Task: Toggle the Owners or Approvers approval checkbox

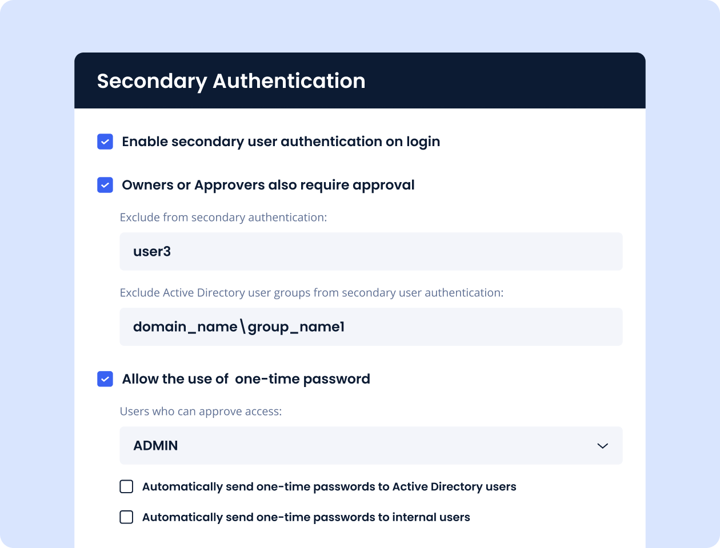Action: [105, 185]
